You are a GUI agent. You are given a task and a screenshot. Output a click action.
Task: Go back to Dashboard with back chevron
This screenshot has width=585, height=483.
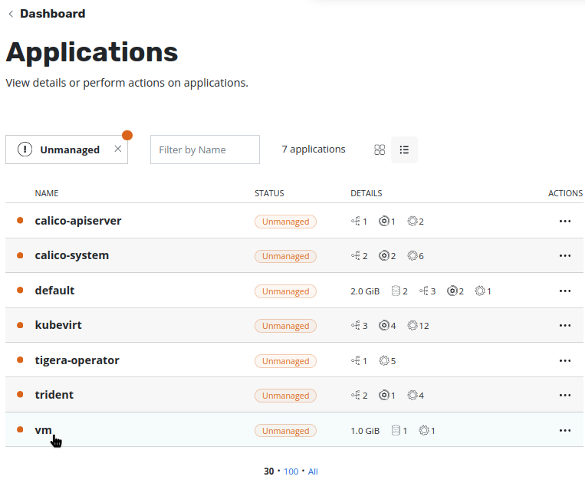[11, 14]
